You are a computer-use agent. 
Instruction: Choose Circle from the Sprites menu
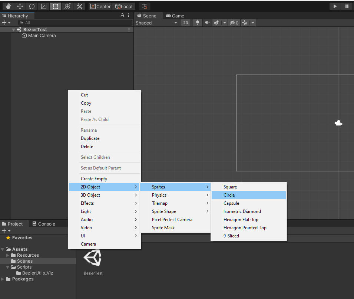pos(229,195)
